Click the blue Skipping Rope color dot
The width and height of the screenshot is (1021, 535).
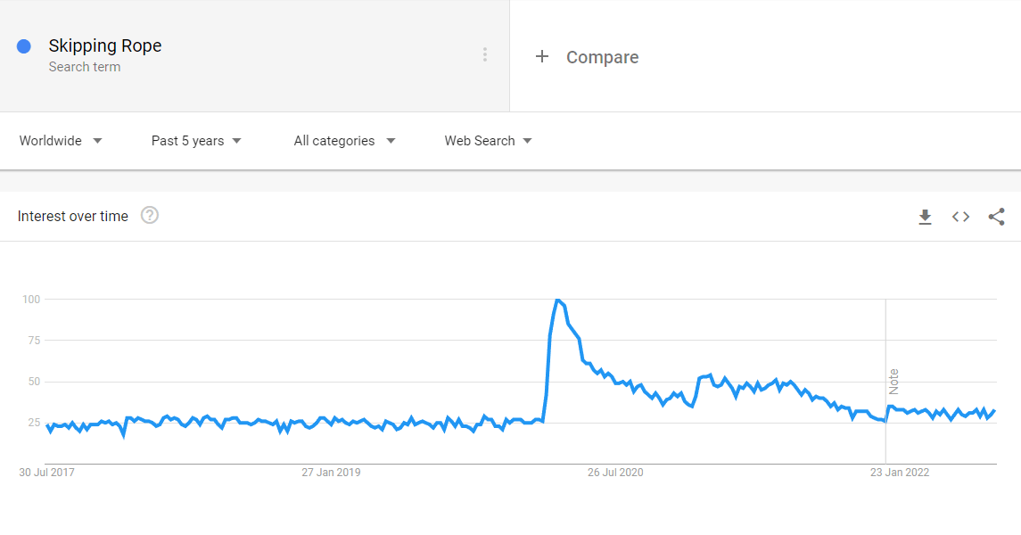[x=24, y=46]
